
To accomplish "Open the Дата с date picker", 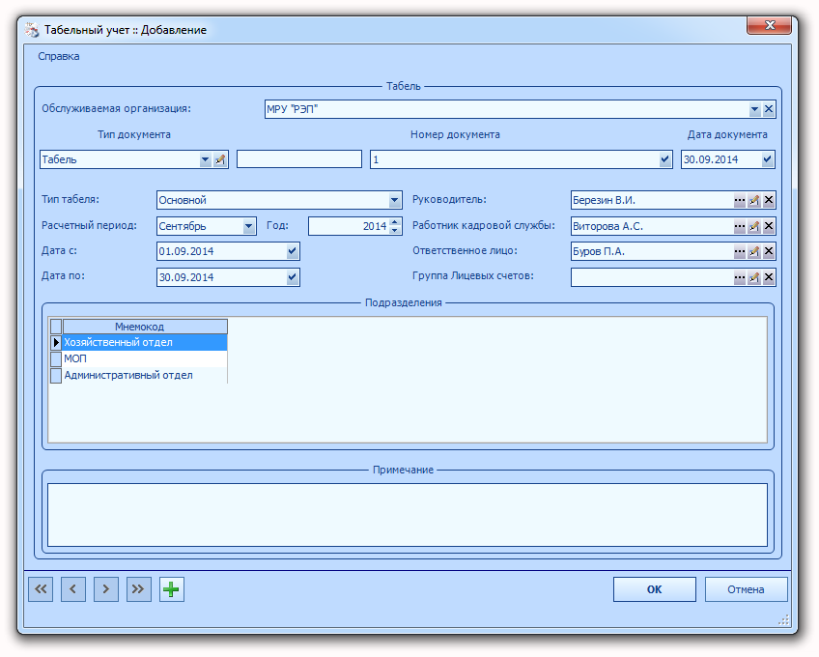I will coord(292,251).
